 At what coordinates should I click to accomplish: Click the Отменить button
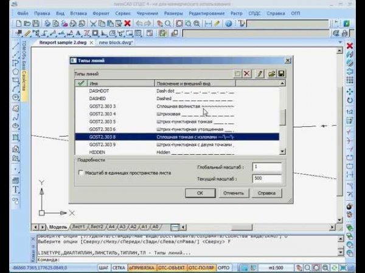(x=234, y=193)
